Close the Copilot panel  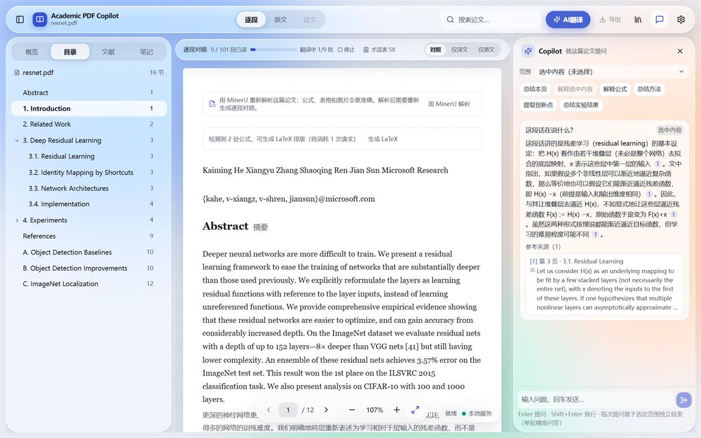pyautogui.click(x=680, y=52)
